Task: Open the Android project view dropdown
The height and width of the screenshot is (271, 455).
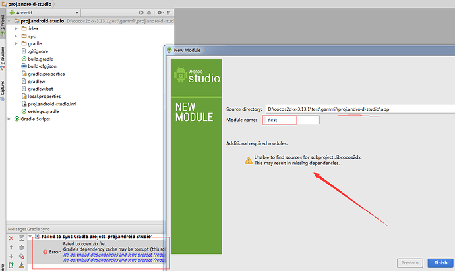Action: click(44, 12)
